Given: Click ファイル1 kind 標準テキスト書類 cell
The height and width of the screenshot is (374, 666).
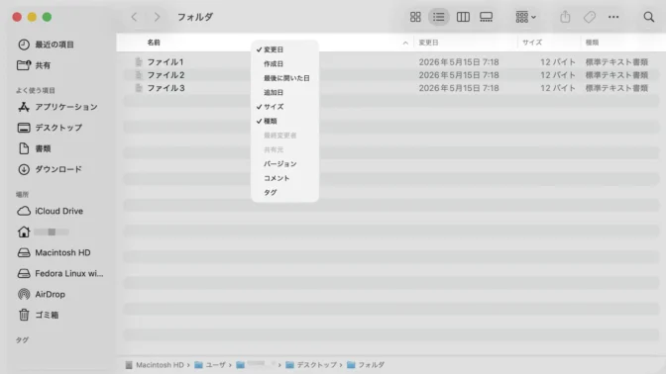Looking at the screenshot, I should click(x=616, y=62).
